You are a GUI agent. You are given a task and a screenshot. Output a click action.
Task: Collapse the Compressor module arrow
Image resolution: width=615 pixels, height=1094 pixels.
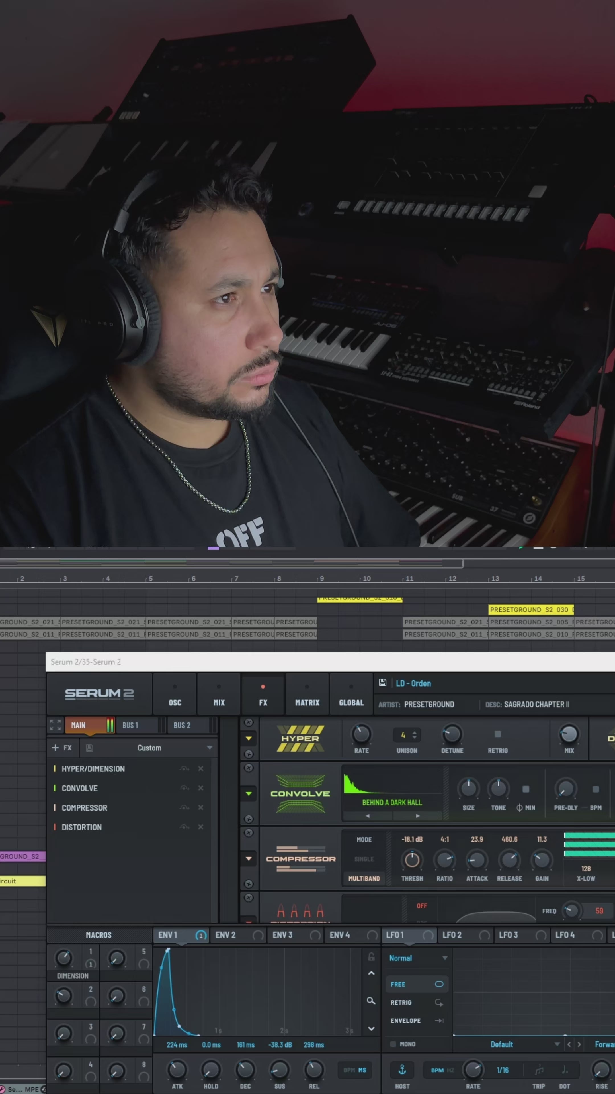(x=249, y=858)
